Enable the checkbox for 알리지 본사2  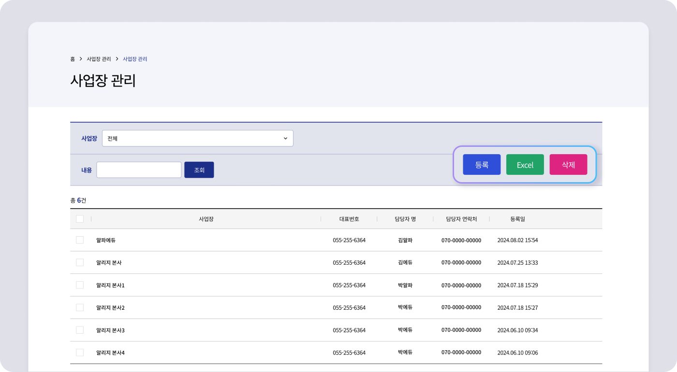point(80,307)
